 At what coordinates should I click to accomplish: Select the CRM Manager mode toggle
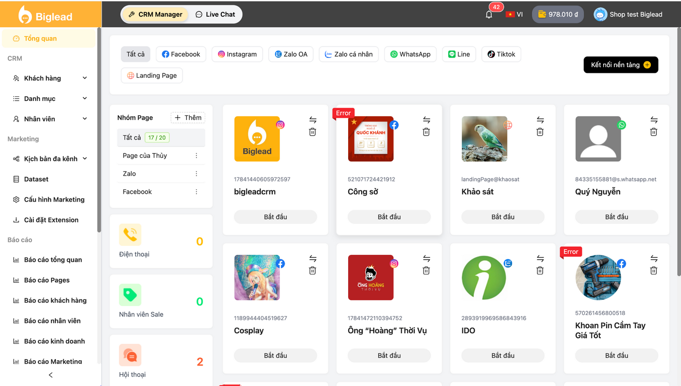pos(155,14)
